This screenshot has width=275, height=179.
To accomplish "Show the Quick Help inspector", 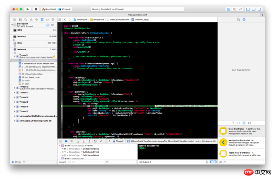I will tap(244, 20).
